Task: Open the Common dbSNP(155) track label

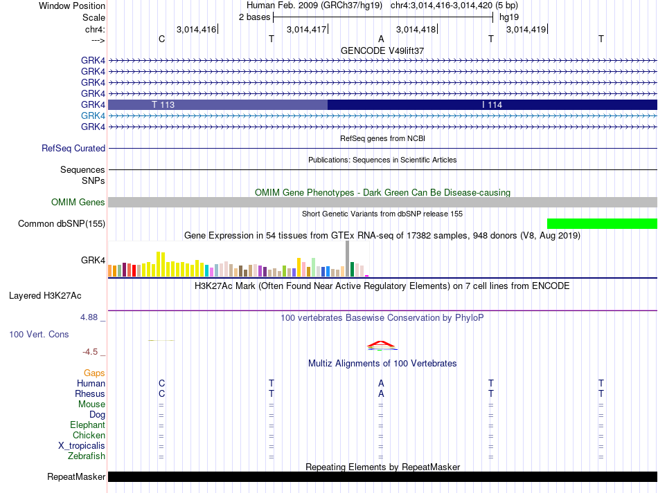Action: click(61, 223)
